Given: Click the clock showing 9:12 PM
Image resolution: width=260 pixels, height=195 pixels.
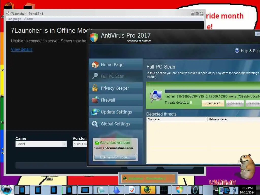Looking at the screenshot, I should (247, 190).
